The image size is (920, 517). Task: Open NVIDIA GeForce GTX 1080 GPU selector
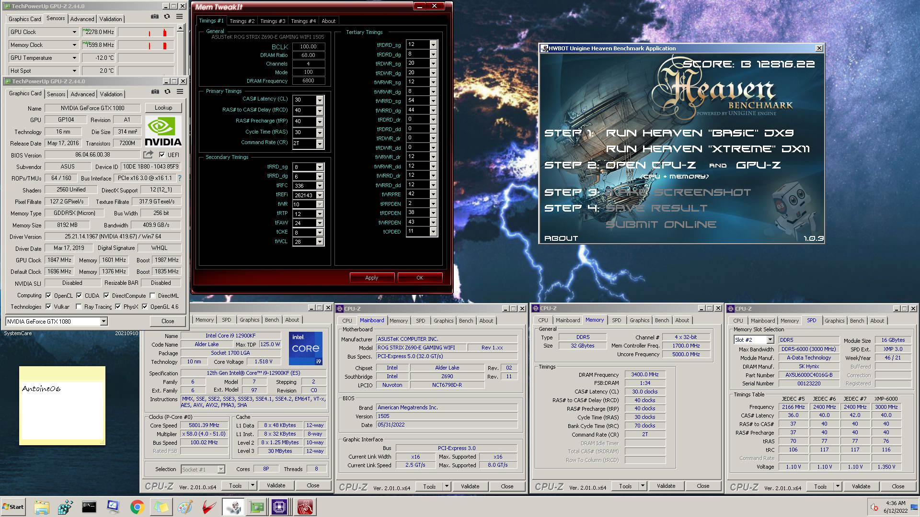pos(103,321)
